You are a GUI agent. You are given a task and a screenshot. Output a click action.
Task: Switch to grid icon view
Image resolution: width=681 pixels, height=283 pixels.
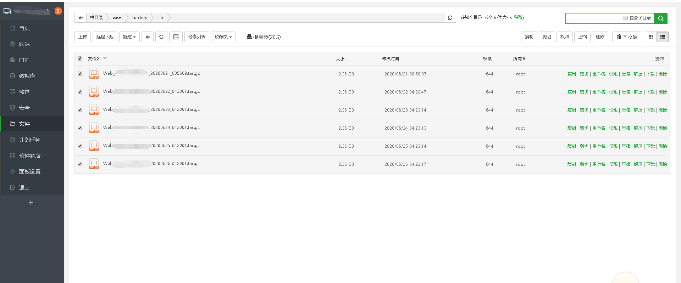tap(650, 37)
